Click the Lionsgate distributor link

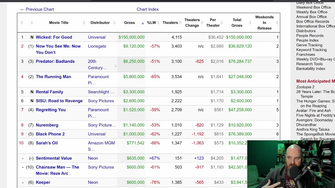tap(97, 46)
